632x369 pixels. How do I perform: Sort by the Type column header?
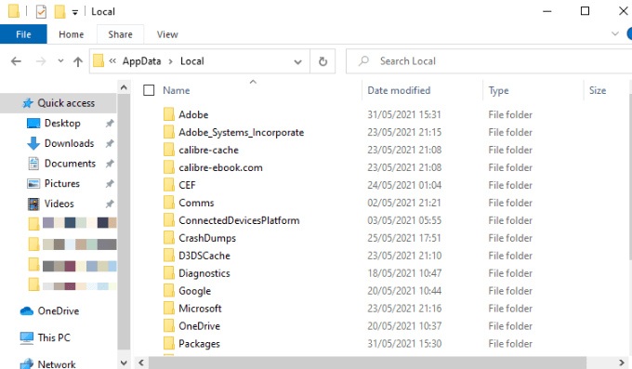point(498,91)
